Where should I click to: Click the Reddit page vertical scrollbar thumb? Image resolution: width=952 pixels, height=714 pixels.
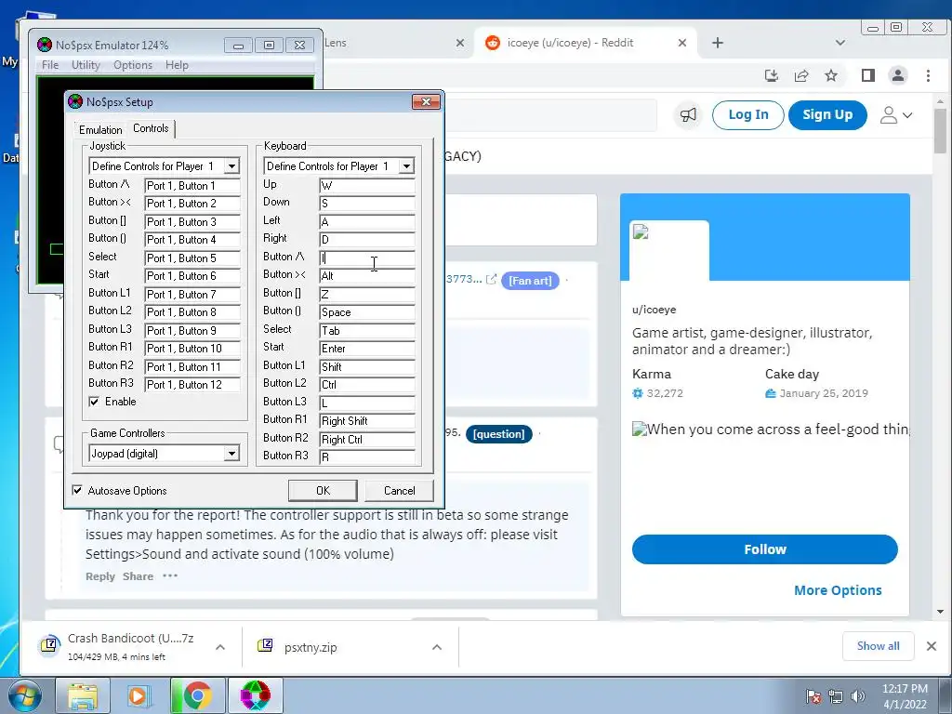(941, 130)
